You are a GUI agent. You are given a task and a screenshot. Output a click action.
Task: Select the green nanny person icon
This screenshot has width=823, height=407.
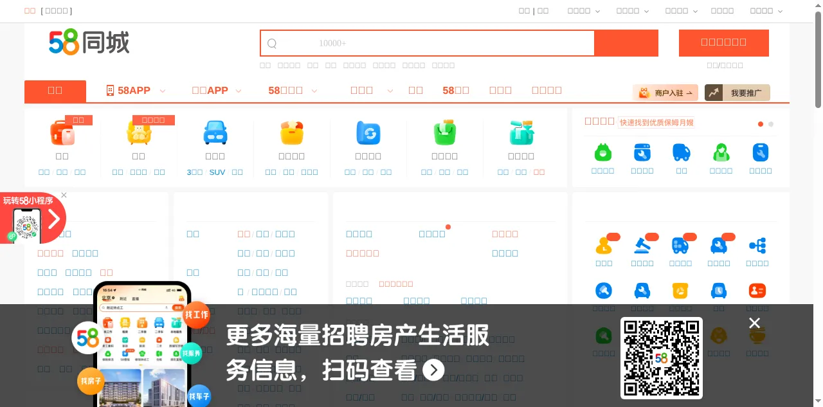click(x=721, y=152)
